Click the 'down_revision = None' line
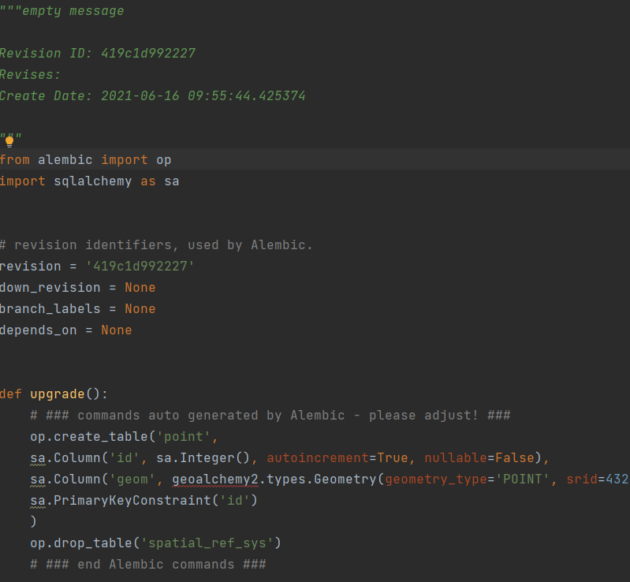The height and width of the screenshot is (582, 630). point(77,287)
